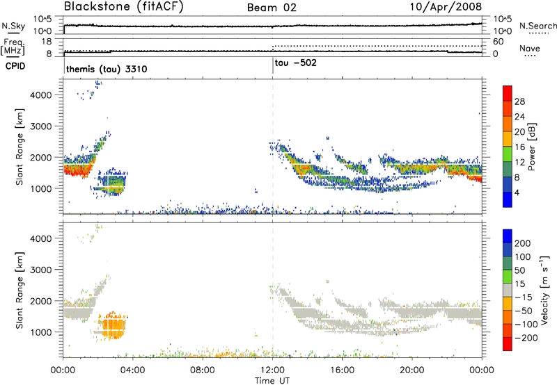The width and height of the screenshot is (557, 385).
Task: Click the "-50" tick on the Velocity colorbar
Action: 523,311
